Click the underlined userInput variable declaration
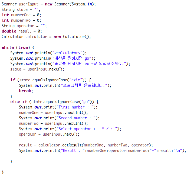Image resolution: width=191 pixels, height=176 pixels. tap(29, 4)
